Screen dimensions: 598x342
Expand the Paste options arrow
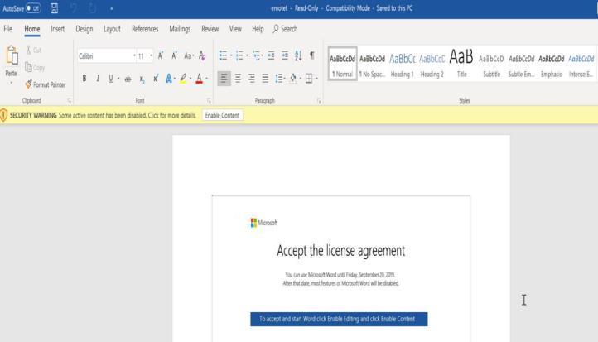(11, 83)
